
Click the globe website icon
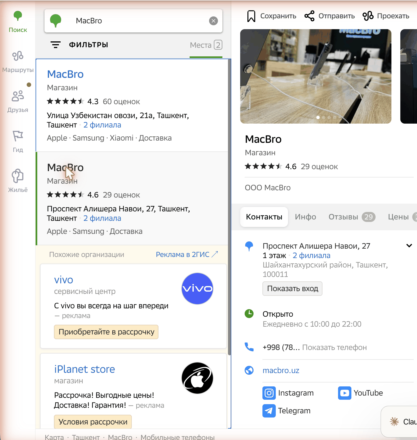[x=249, y=370]
